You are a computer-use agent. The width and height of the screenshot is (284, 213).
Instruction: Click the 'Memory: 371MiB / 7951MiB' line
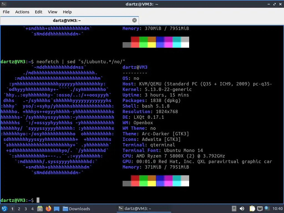click(156, 167)
